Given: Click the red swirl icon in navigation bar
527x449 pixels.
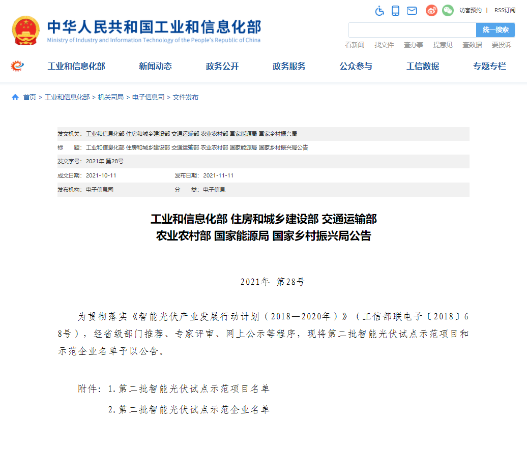Looking at the screenshot, I should 18,66.
